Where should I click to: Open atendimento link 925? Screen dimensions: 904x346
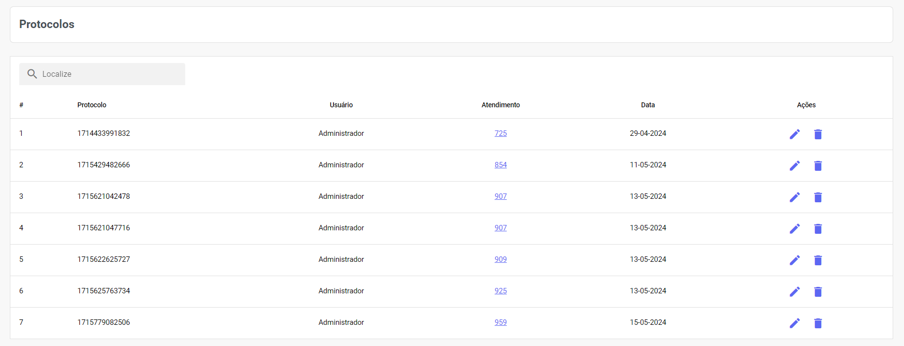[x=501, y=291]
